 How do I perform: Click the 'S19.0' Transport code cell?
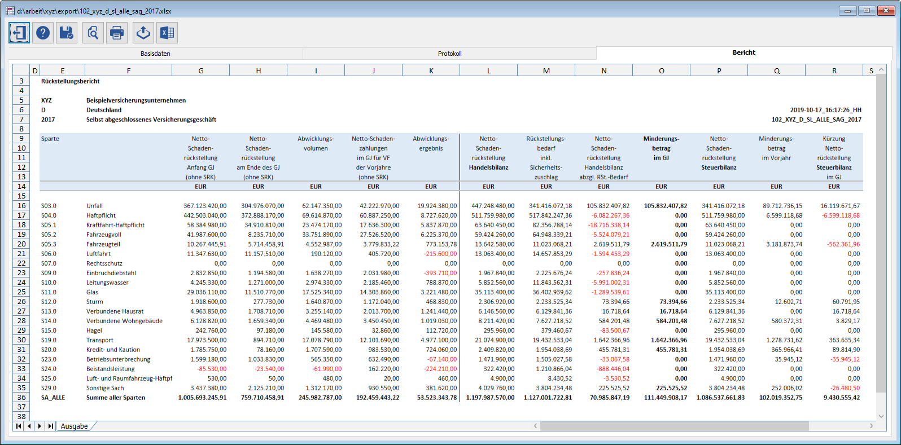[x=49, y=340]
